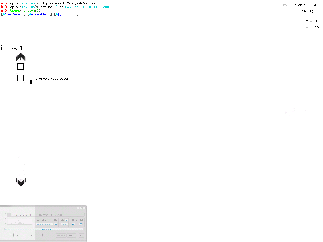Click the 16:04:53 desktop clock
323x242 pixels.
click(x=309, y=11)
